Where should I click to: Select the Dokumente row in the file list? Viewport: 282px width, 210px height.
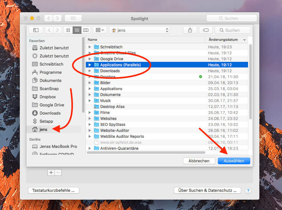167,95
